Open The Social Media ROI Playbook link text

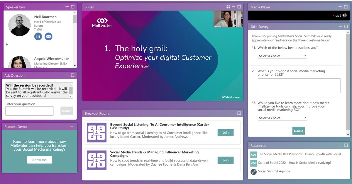(x=299, y=154)
